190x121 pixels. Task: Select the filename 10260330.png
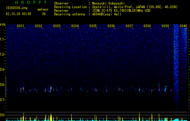17,8
